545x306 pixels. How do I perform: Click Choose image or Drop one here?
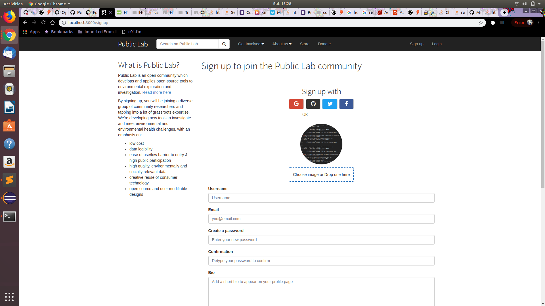[321, 175]
